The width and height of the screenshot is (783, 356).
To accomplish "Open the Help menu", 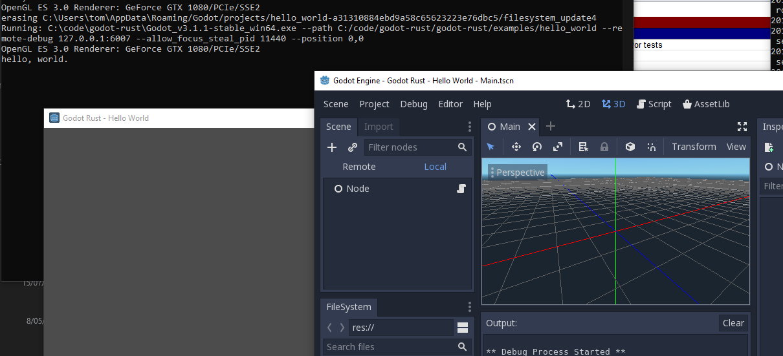I will (482, 104).
